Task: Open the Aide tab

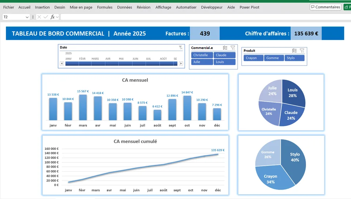Action: tap(231, 7)
